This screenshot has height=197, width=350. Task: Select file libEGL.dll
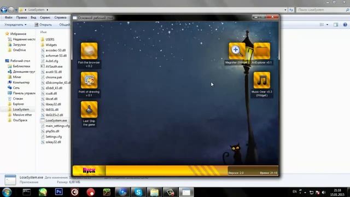coord(50,109)
